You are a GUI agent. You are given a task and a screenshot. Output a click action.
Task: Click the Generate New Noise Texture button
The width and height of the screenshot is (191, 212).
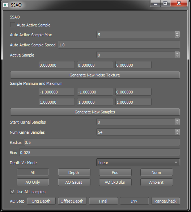[x=95, y=75]
